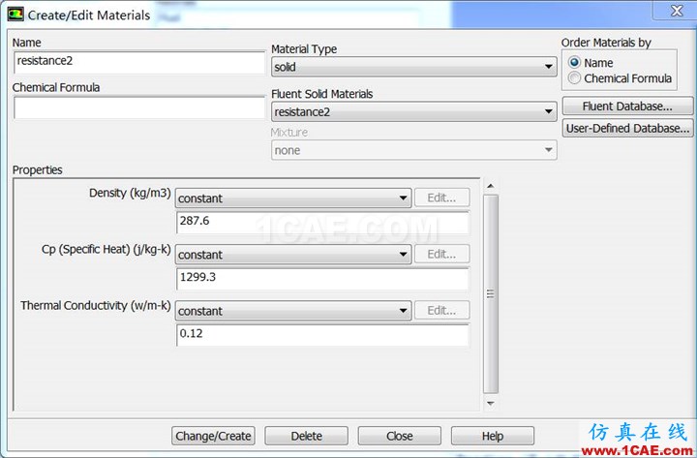Screen dimensions: 697x458
Task: Click the Close button at bottom
Action: 399,436
